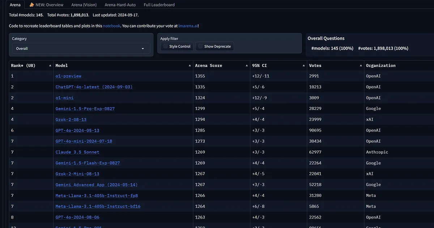Open the notebook link

tap(111, 26)
